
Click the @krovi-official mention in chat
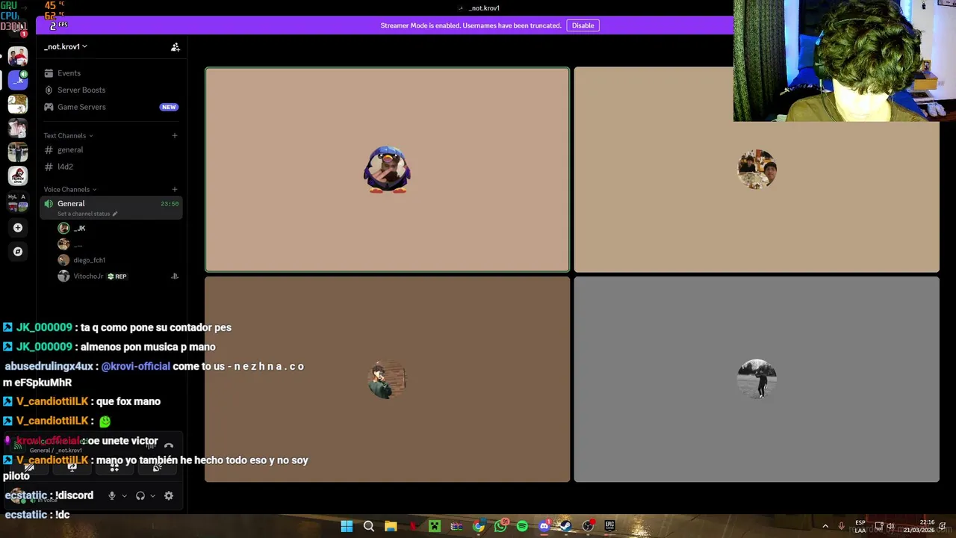pyautogui.click(x=136, y=366)
